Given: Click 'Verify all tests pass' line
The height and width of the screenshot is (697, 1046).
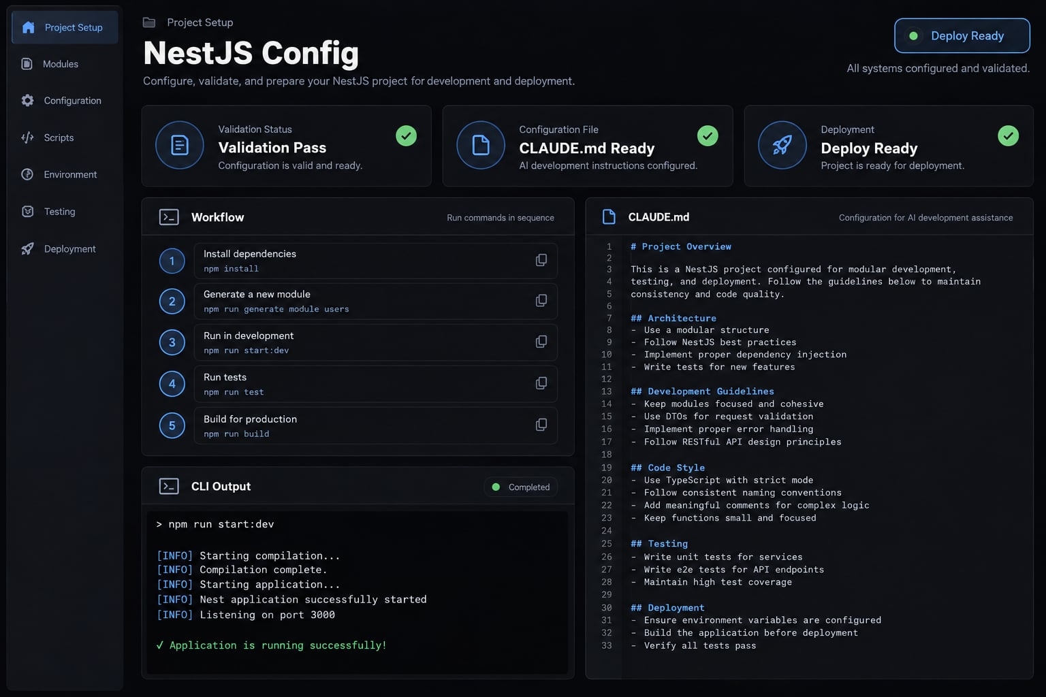Looking at the screenshot, I should [x=693, y=645].
